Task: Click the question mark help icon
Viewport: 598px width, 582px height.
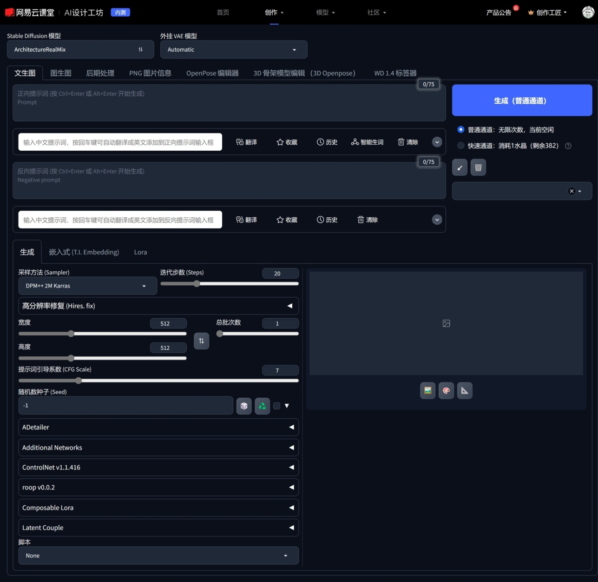Action: 568,146
